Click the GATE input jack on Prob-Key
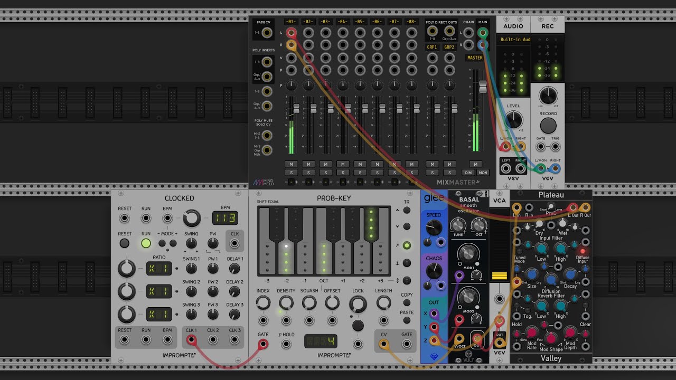676x380 pixels. 263,344
